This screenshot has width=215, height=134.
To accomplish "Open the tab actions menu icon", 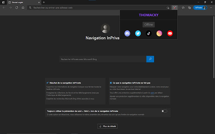I will 3,2.
